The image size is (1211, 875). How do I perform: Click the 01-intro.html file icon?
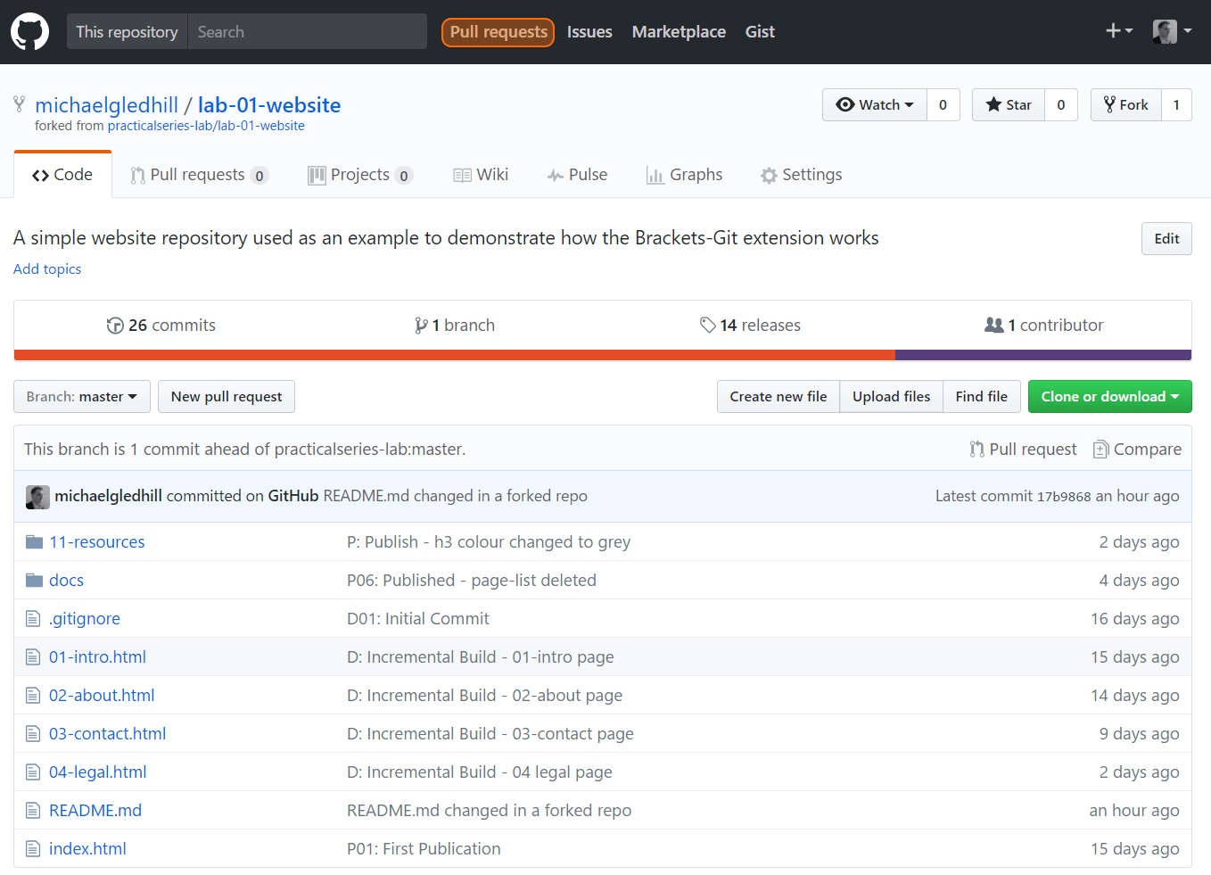click(33, 656)
